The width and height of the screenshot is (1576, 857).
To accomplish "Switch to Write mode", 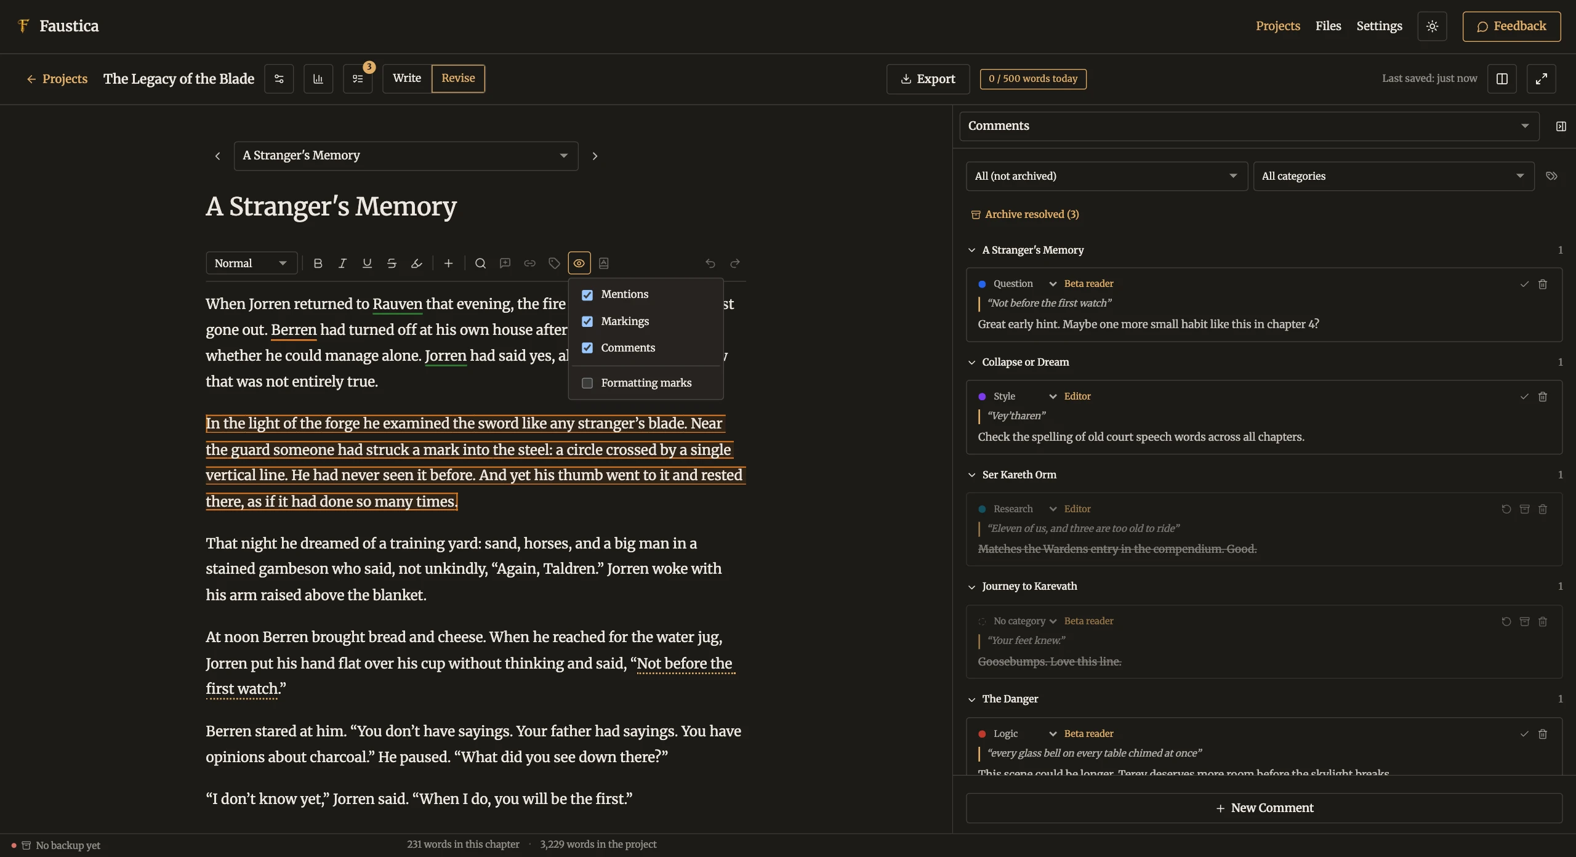I will coord(407,79).
